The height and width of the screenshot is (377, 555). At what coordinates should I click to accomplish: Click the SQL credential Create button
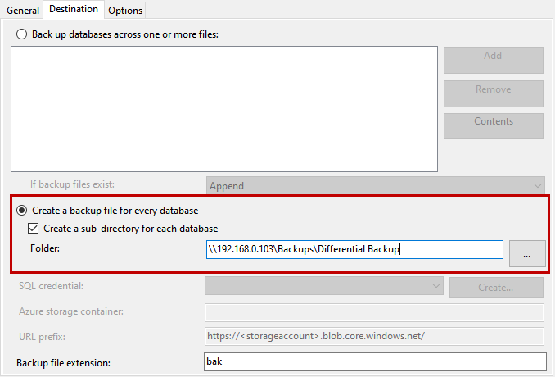[x=495, y=288]
